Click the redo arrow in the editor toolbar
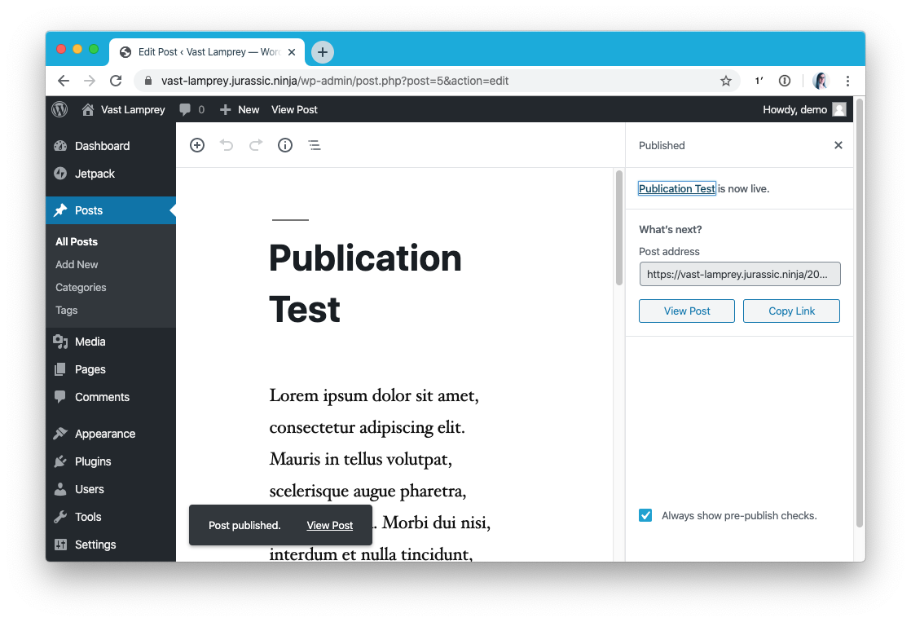 click(254, 144)
